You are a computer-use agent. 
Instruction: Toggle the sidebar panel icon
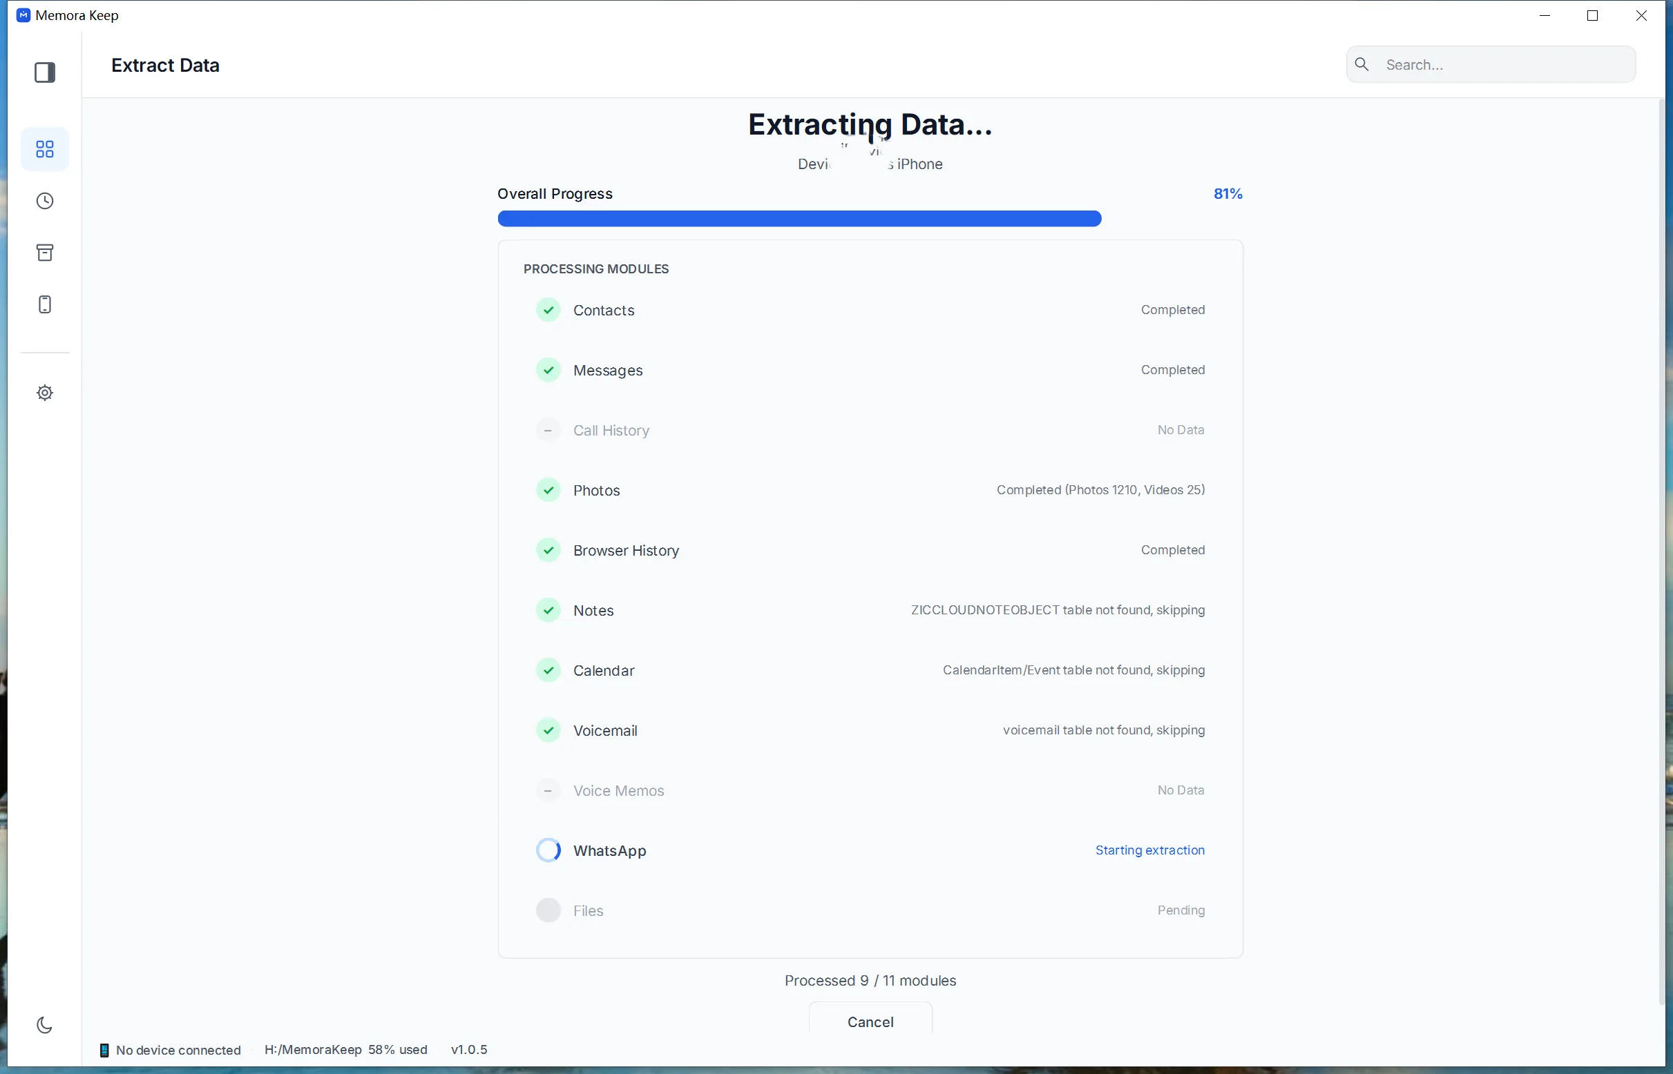[45, 72]
